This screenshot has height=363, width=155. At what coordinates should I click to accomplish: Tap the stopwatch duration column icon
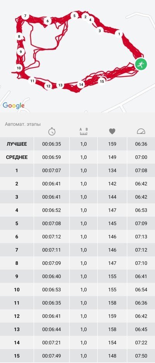click(52, 132)
